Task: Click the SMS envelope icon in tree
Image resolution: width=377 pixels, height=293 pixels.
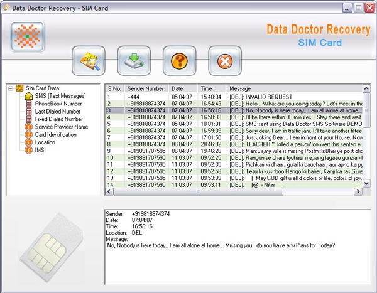Action: pyautogui.click(x=29, y=96)
